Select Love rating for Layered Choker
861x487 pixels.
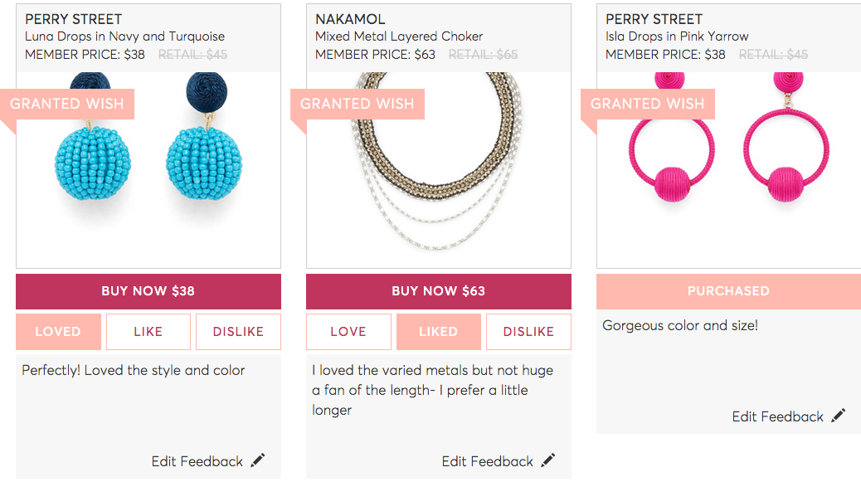348,332
